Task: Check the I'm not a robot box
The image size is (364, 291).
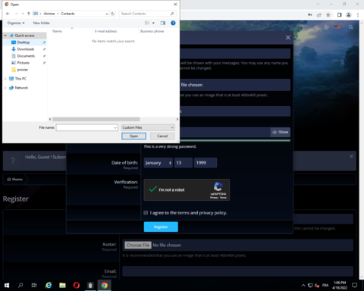Action: [152, 189]
